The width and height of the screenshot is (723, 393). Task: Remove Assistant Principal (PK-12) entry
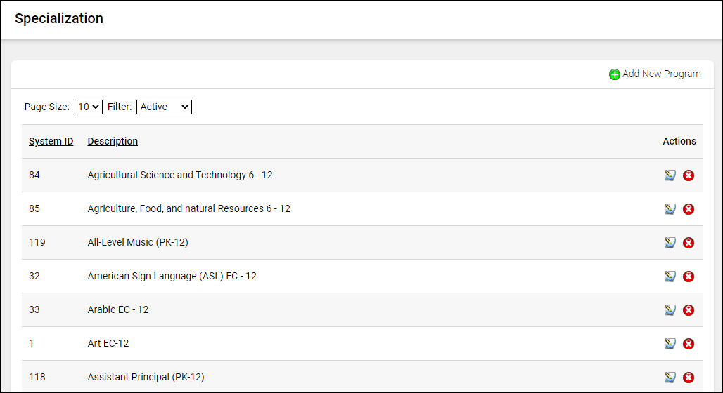click(689, 378)
